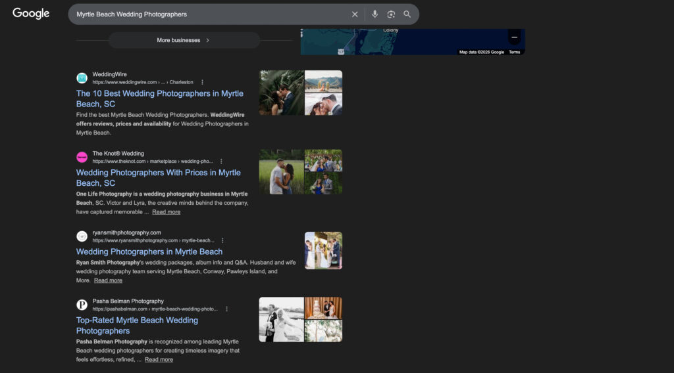Open WeddingWire top-right small mountain thumbnail
The height and width of the screenshot is (373, 674).
[324, 81]
